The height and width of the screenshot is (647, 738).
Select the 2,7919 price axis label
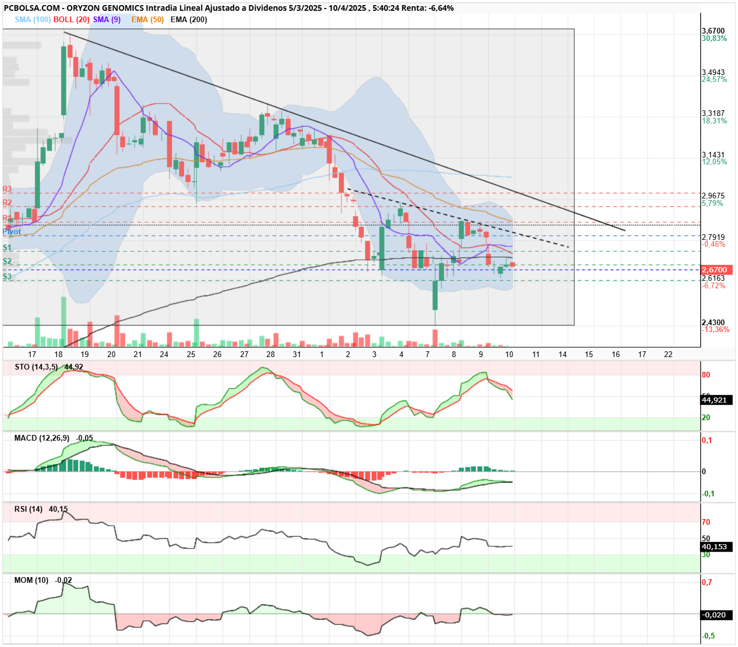pyautogui.click(x=713, y=237)
